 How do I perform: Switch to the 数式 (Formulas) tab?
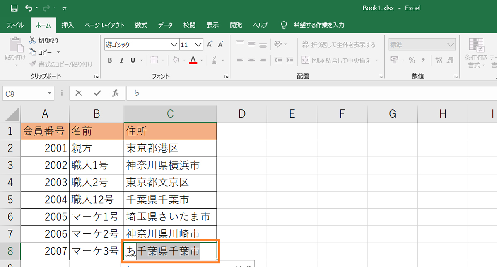coord(141,25)
